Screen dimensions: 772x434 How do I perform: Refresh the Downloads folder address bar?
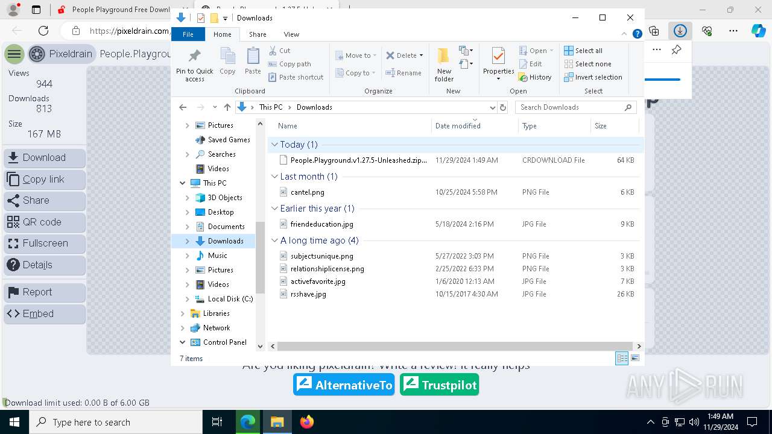point(503,107)
